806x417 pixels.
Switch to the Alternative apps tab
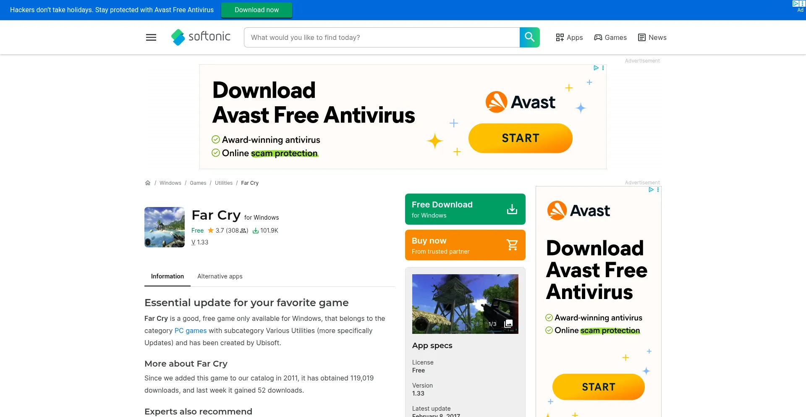(x=220, y=276)
